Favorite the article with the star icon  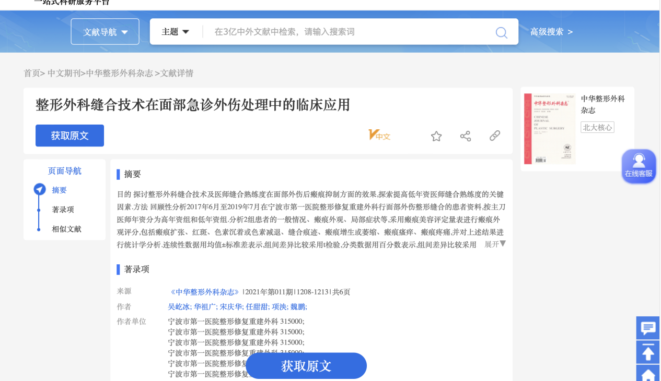point(436,136)
